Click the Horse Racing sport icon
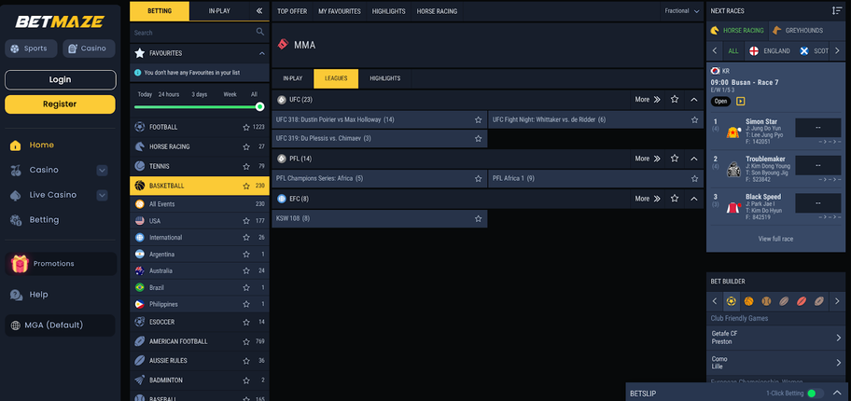The width and height of the screenshot is (851, 401). (139, 146)
